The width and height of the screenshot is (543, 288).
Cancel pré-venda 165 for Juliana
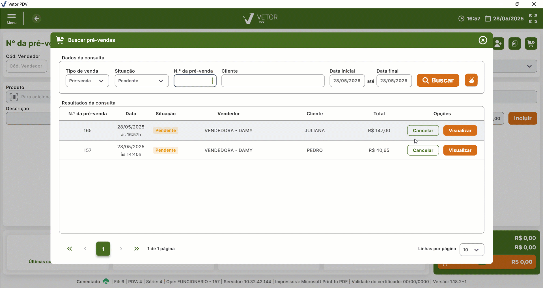click(x=423, y=130)
